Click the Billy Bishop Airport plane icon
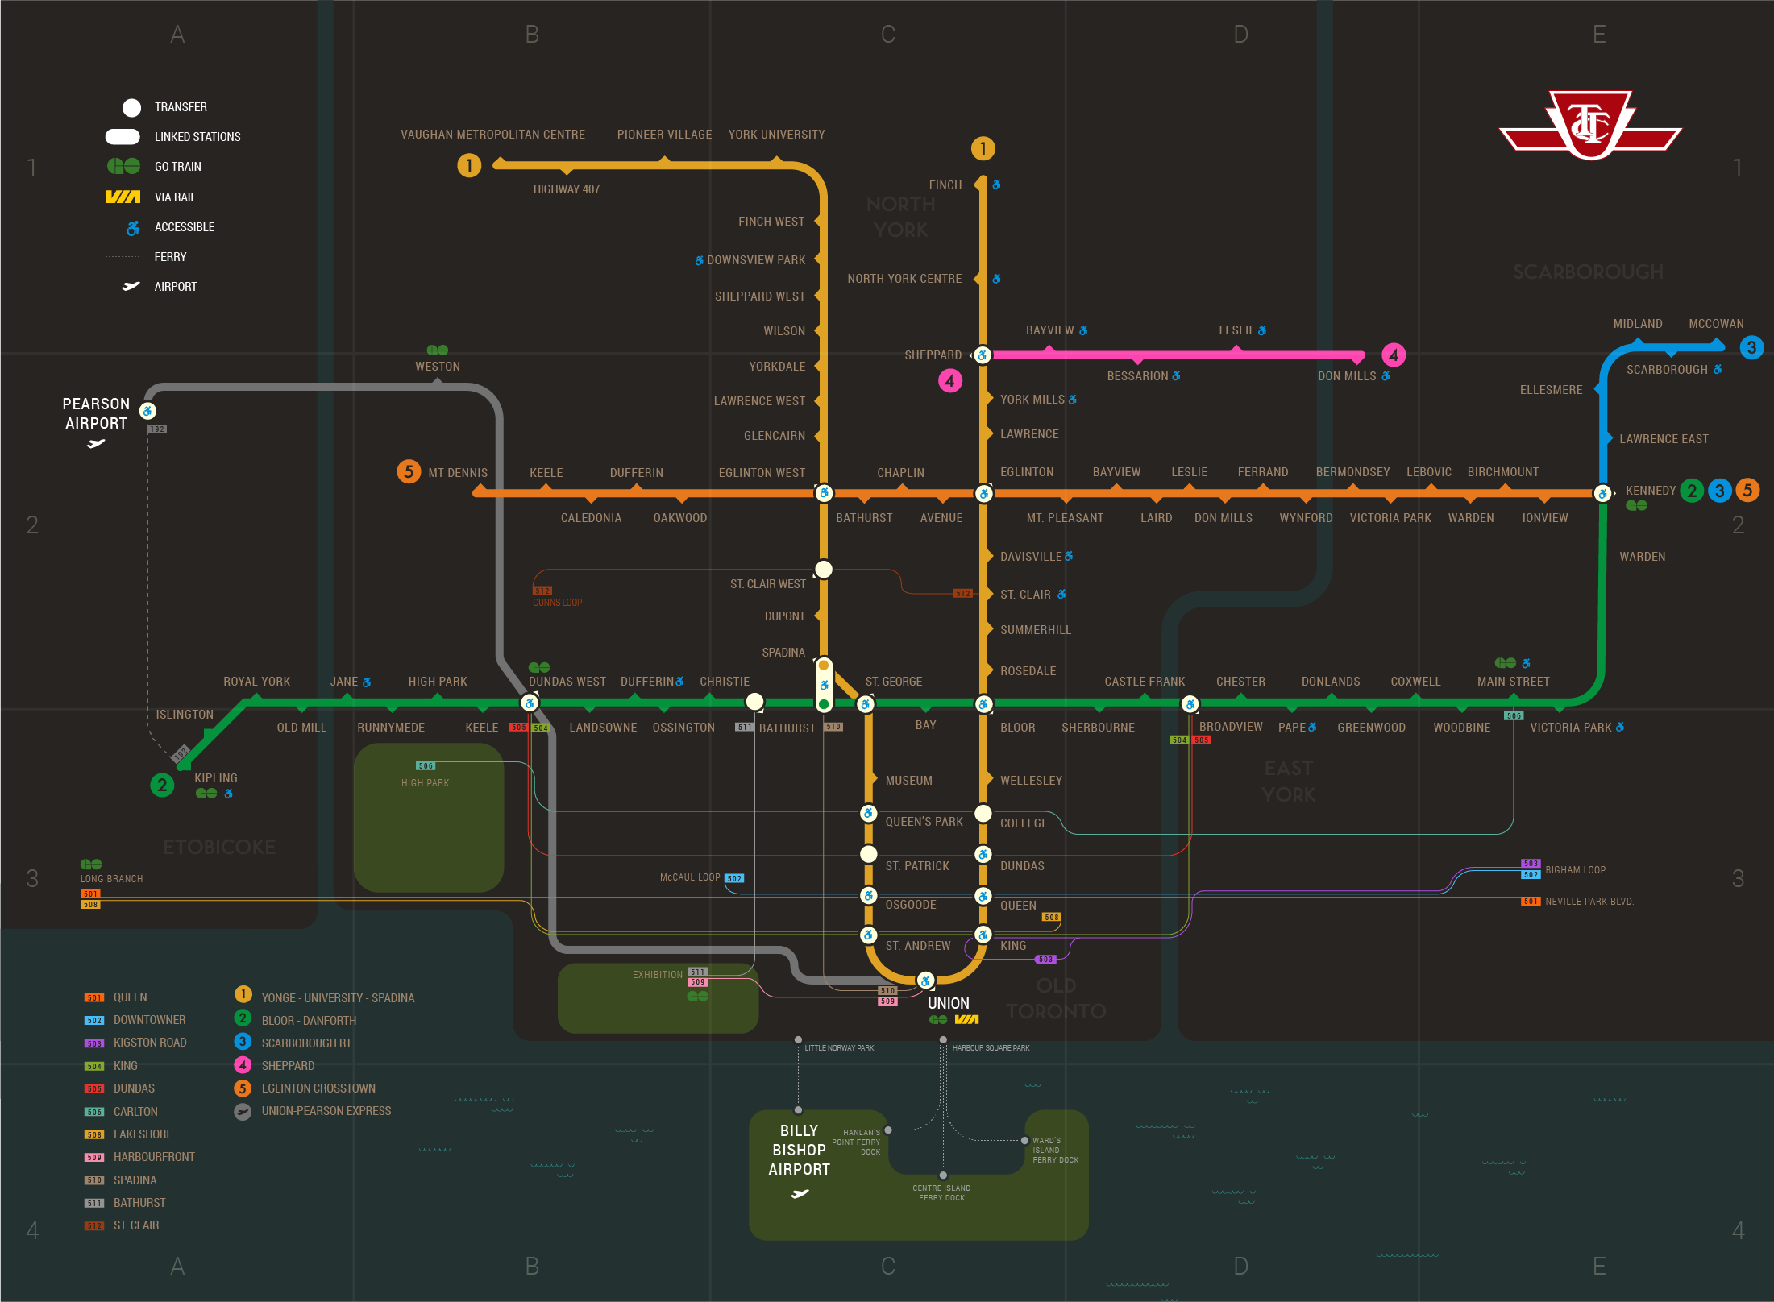The width and height of the screenshot is (1774, 1302). click(x=799, y=1194)
